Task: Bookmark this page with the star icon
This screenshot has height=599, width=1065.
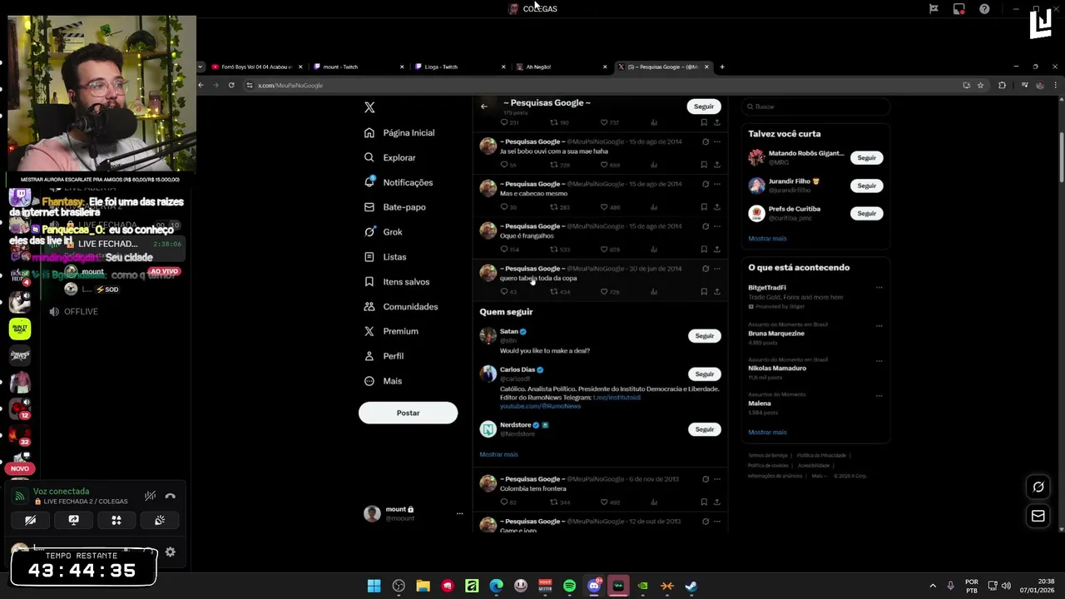Action: [981, 85]
